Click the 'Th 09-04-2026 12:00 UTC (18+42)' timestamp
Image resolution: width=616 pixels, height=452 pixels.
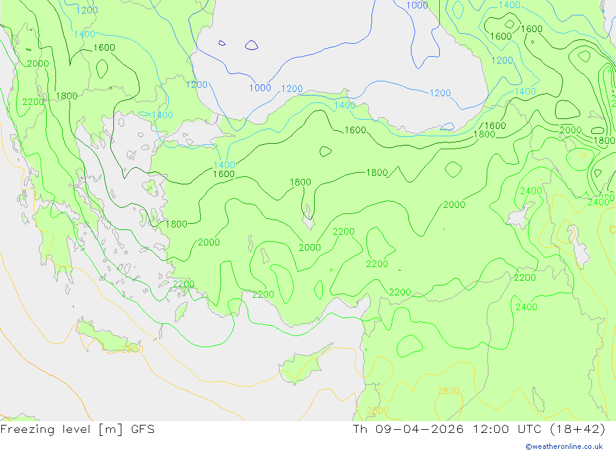[479, 429]
